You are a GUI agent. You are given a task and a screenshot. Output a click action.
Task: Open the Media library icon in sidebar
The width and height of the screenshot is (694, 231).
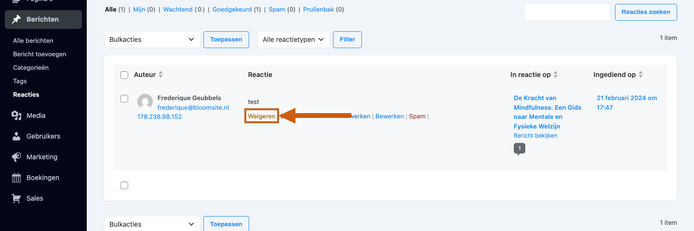[16, 115]
